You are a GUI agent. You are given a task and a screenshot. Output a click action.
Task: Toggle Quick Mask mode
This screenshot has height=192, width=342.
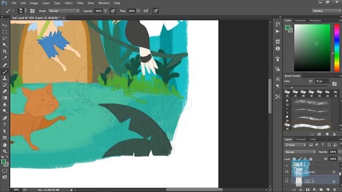pyautogui.click(x=5, y=171)
